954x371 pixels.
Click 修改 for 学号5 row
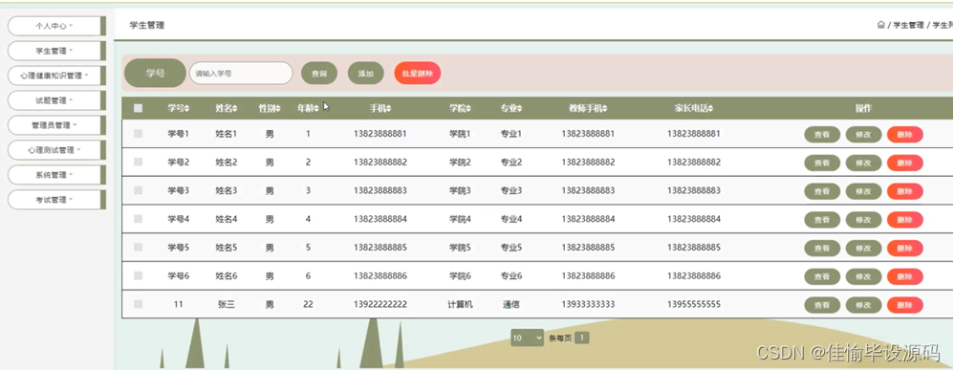(x=863, y=249)
